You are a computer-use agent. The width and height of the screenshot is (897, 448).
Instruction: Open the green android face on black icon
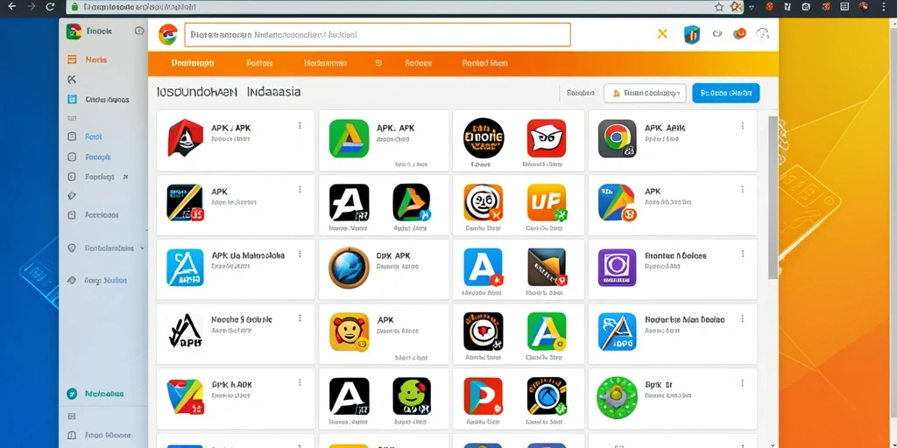tap(412, 396)
